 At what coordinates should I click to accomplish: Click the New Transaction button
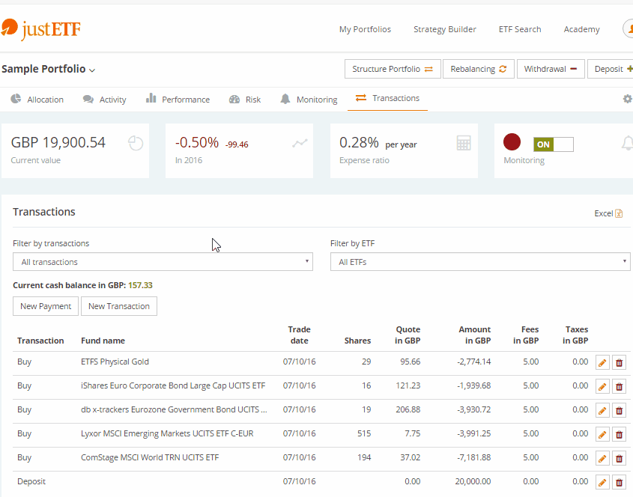tap(119, 306)
